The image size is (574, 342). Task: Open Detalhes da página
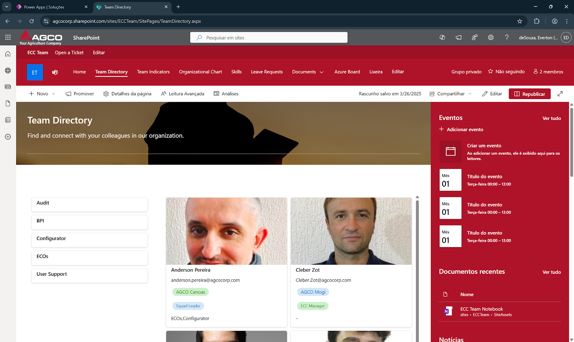coord(127,94)
